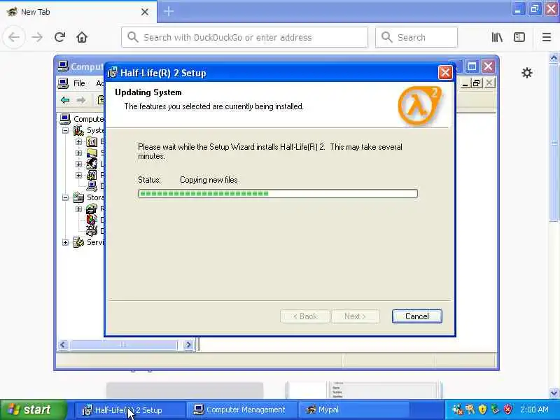
Task: Expand the fourth child node under System Tools
Action: coord(78,176)
